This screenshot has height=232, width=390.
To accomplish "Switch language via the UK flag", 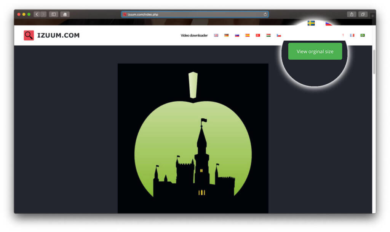I will tap(216, 35).
